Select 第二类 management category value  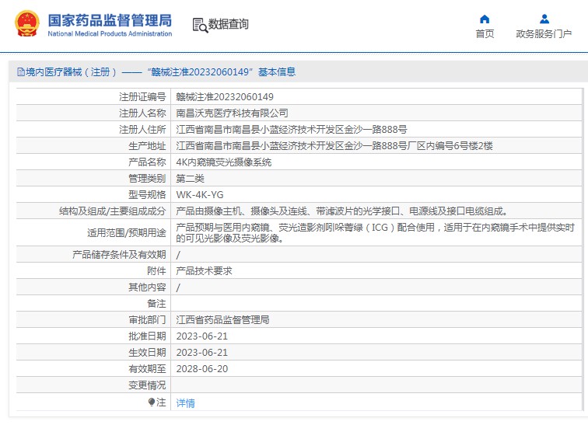(190, 178)
